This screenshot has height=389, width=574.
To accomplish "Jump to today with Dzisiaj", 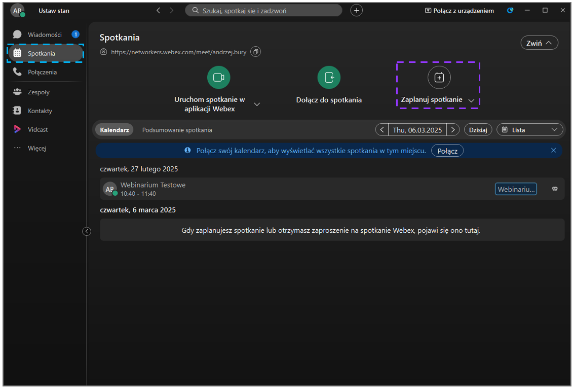I will (478, 130).
